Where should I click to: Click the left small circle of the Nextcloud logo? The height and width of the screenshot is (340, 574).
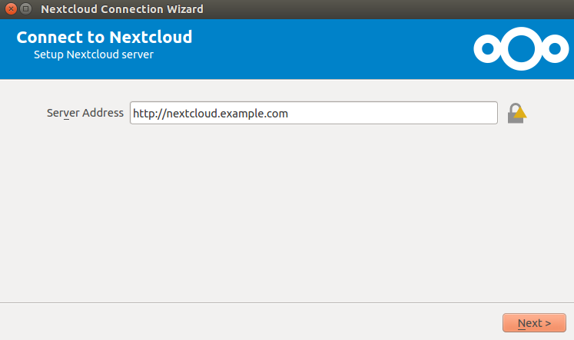pyautogui.click(x=488, y=48)
